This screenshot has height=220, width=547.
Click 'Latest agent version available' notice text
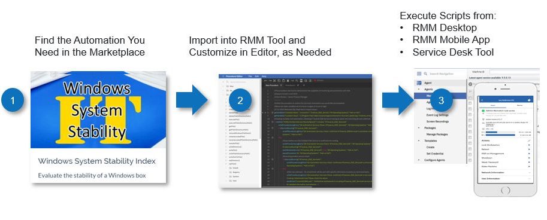(x=490, y=78)
